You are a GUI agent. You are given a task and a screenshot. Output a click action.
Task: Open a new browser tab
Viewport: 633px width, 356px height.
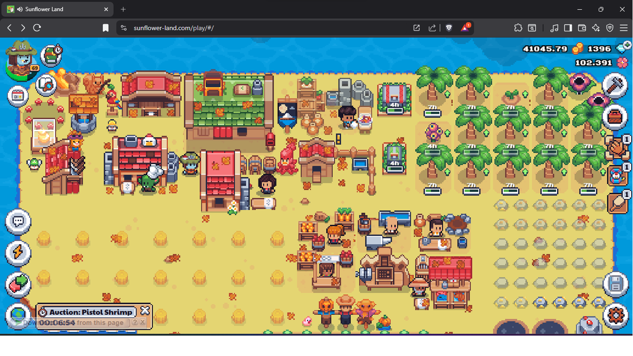[123, 9]
